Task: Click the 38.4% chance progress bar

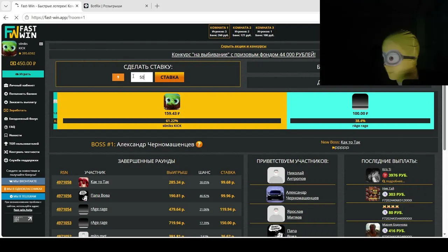Action: 360,121
